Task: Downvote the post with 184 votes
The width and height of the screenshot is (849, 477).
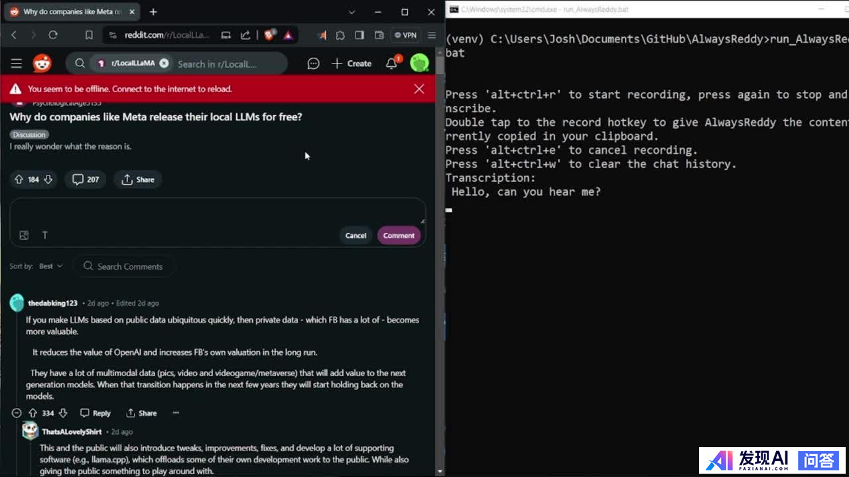Action: point(48,180)
